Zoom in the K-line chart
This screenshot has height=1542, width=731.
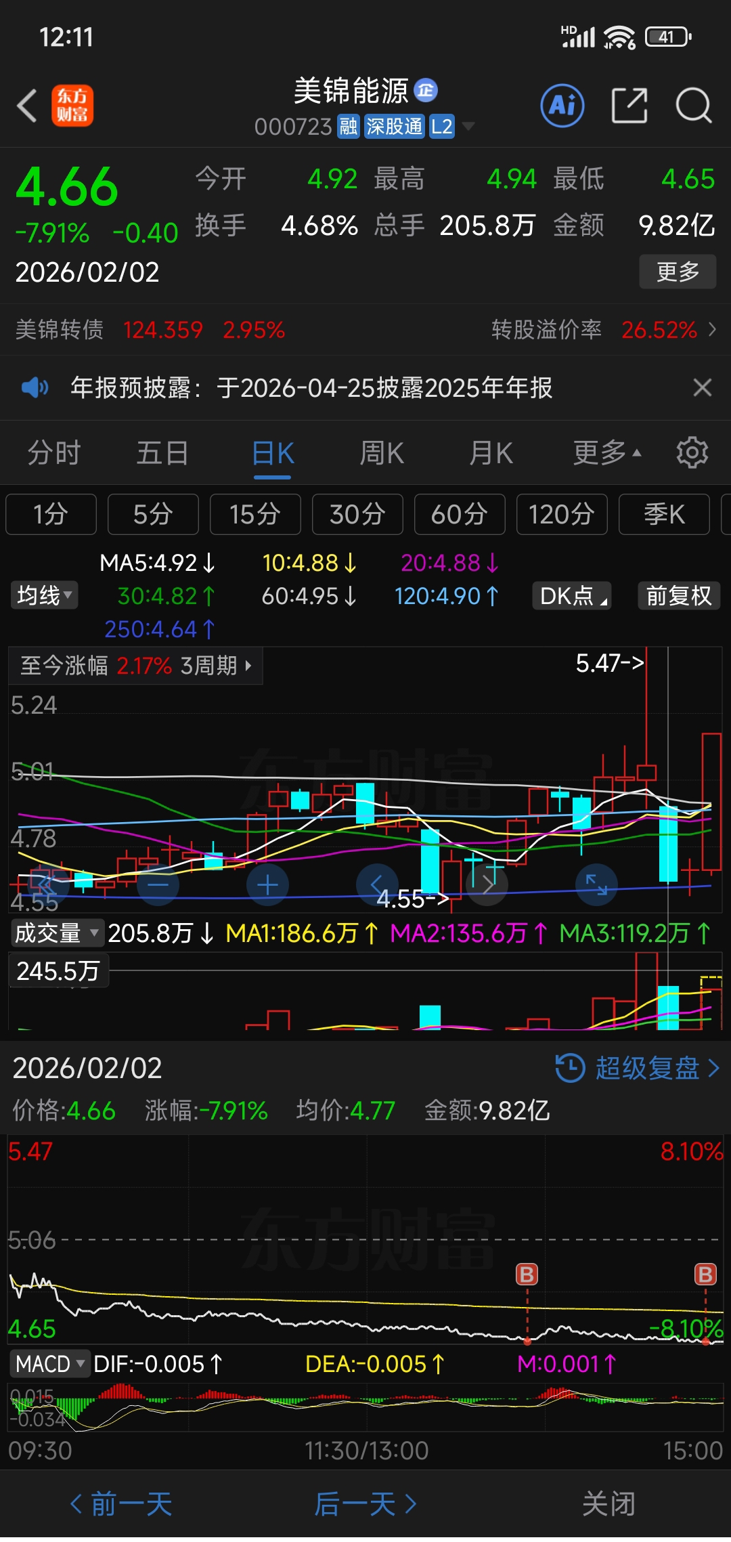267,884
